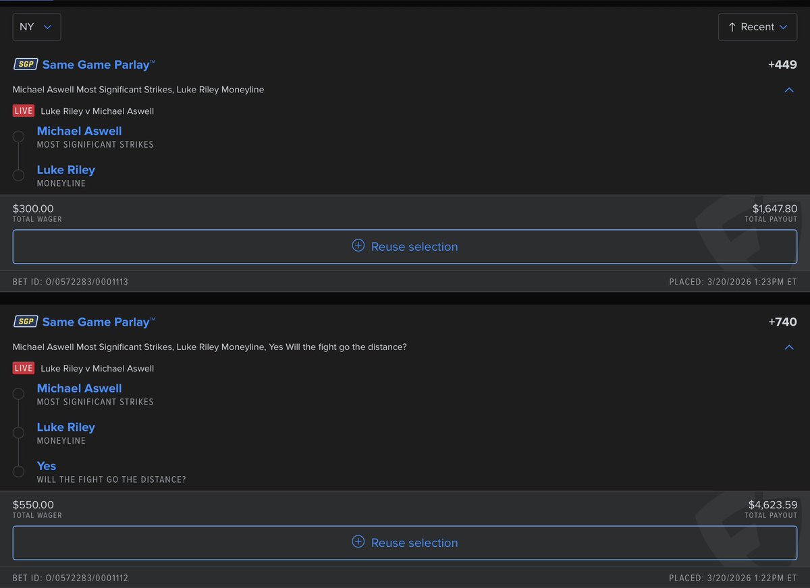The width and height of the screenshot is (810, 588).
Task: Click Michael Aswell leg status circle, +449 parlay
Action: click(x=19, y=136)
